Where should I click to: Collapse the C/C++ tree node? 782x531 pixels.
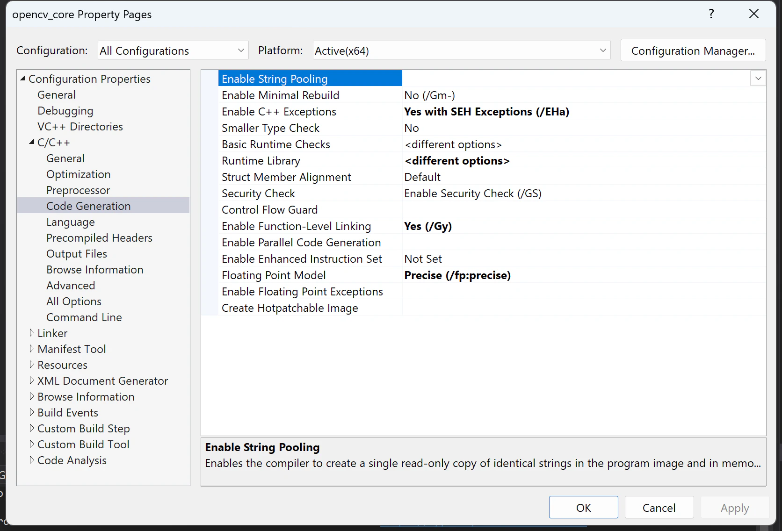tap(32, 142)
